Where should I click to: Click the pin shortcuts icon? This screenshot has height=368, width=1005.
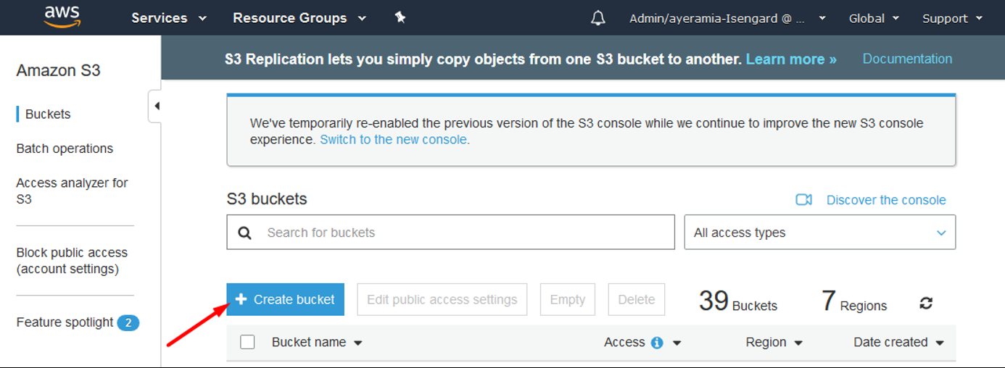400,17
